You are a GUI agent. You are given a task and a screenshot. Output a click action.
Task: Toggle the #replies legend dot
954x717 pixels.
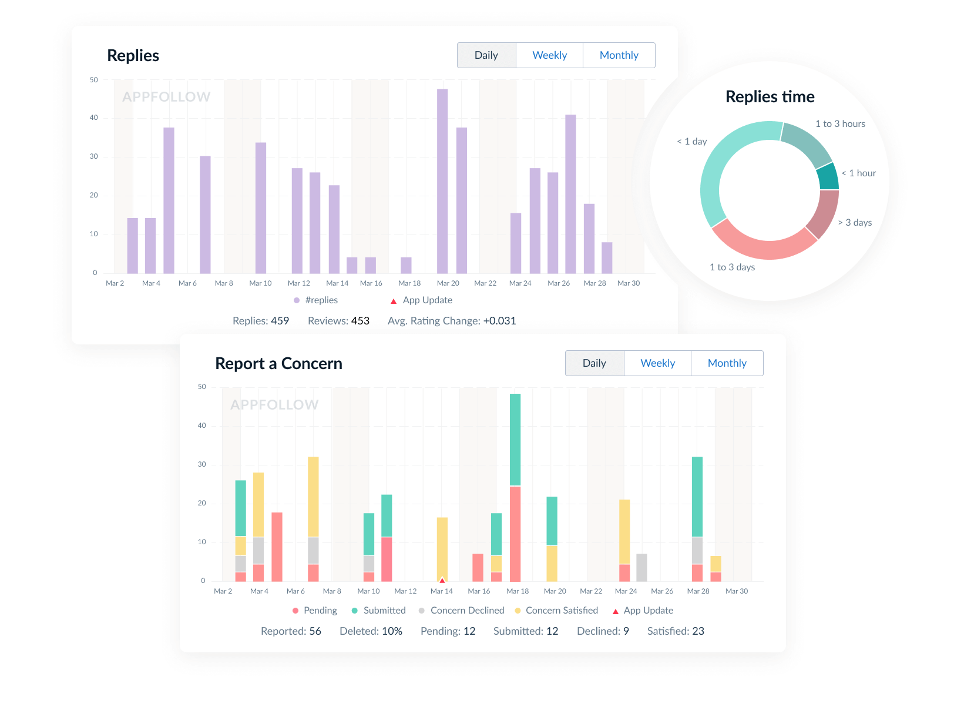(297, 300)
